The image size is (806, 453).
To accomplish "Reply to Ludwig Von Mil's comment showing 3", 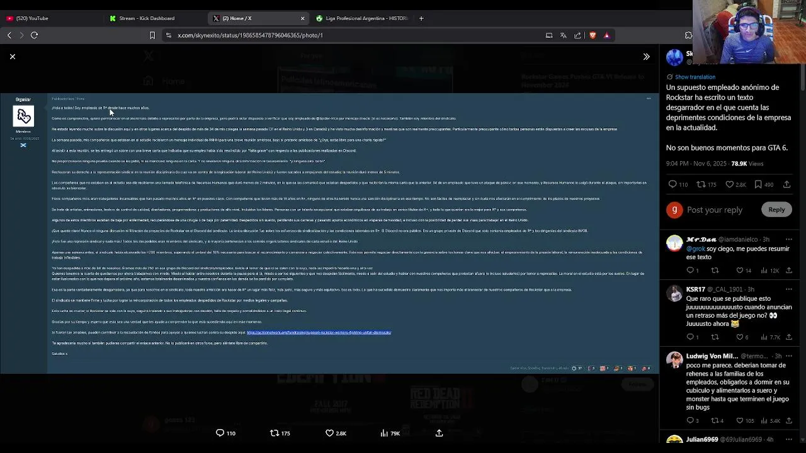I will coord(692,420).
